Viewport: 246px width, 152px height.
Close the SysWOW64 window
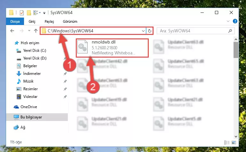pyautogui.click(x=231, y=12)
